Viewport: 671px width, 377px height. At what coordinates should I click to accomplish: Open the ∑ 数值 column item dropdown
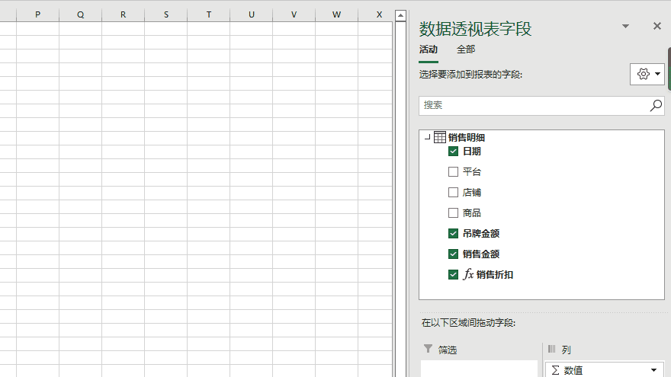tap(653, 370)
